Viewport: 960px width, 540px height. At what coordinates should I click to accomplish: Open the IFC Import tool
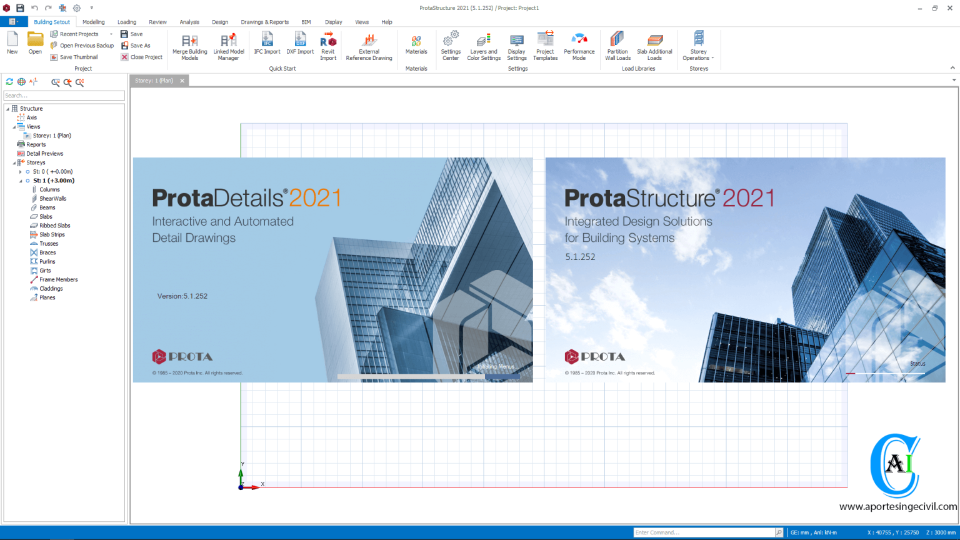click(267, 45)
